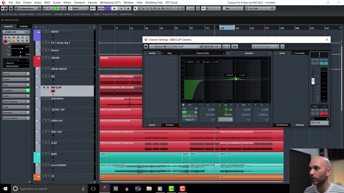Open the File menu

click(10, 3)
